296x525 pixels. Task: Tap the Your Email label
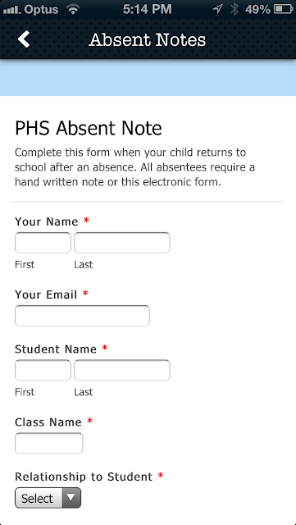point(46,294)
